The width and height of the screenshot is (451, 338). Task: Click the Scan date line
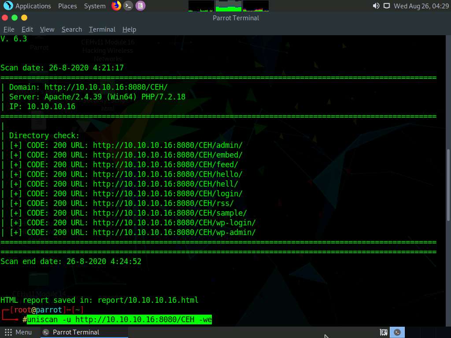(x=62, y=68)
